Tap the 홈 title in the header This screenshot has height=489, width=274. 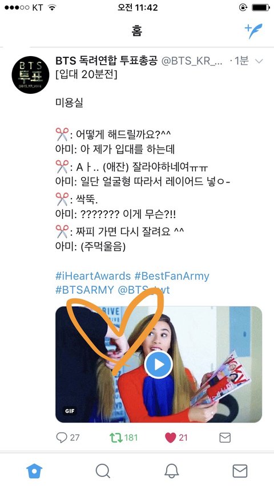point(137,31)
